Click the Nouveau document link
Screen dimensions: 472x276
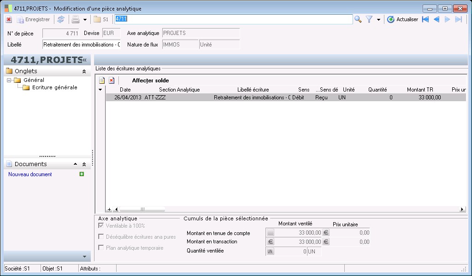click(30, 174)
